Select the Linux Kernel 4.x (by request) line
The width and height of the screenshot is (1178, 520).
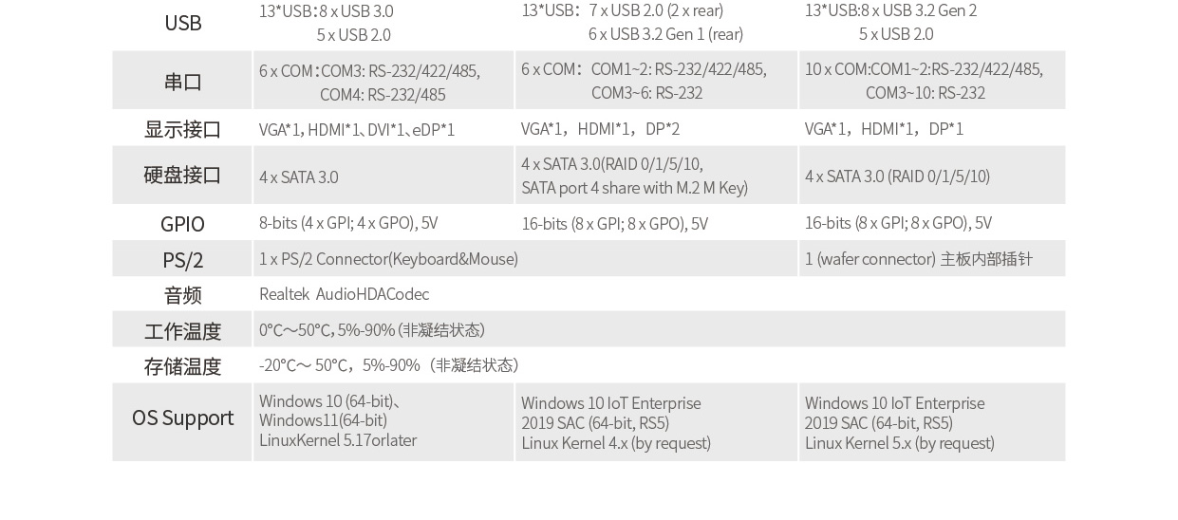616,443
